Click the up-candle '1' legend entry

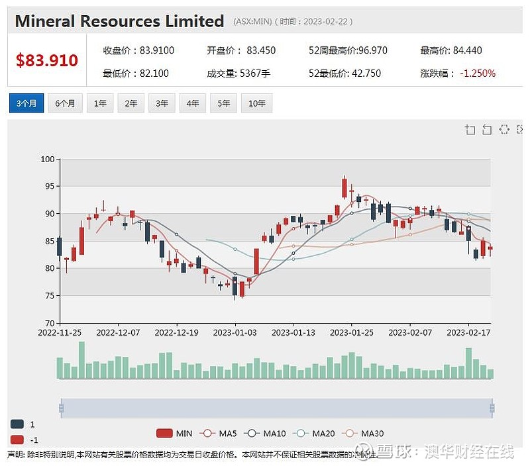click(19, 424)
